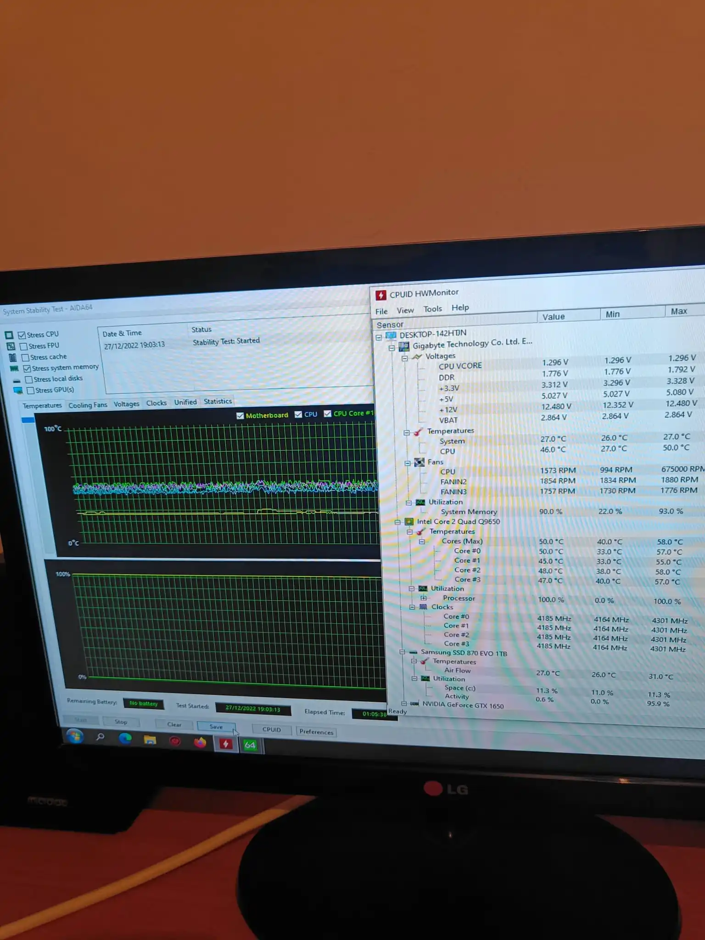Collapse the Voltages section
This screenshot has width=705, height=940.
(x=405, y=358)
